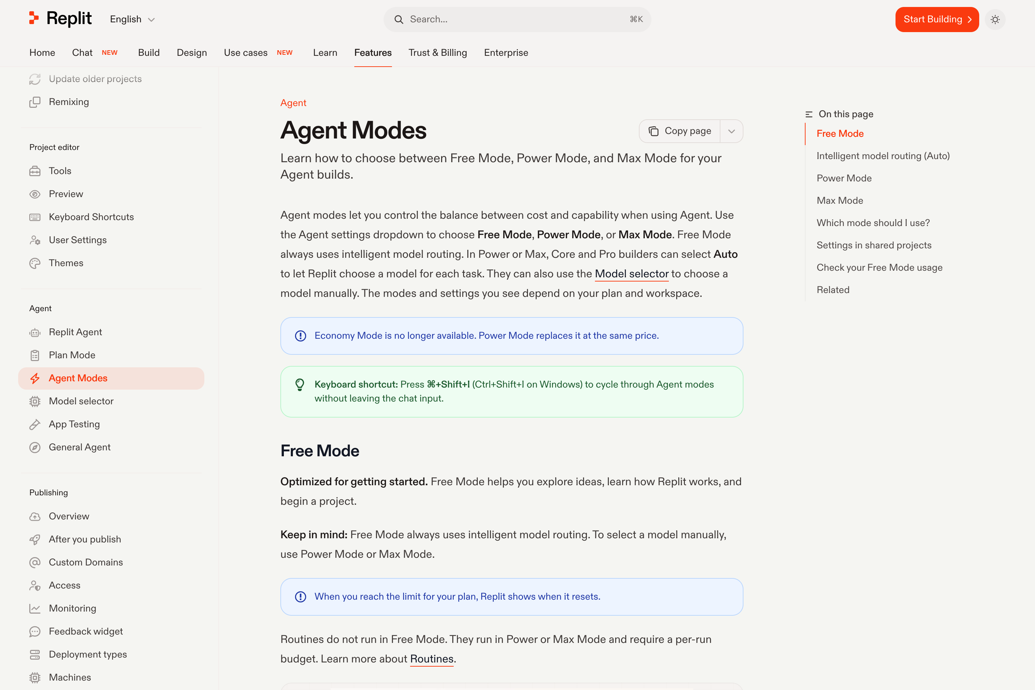
Task: Click the App Testing icon
Action: tap(35, 424)
